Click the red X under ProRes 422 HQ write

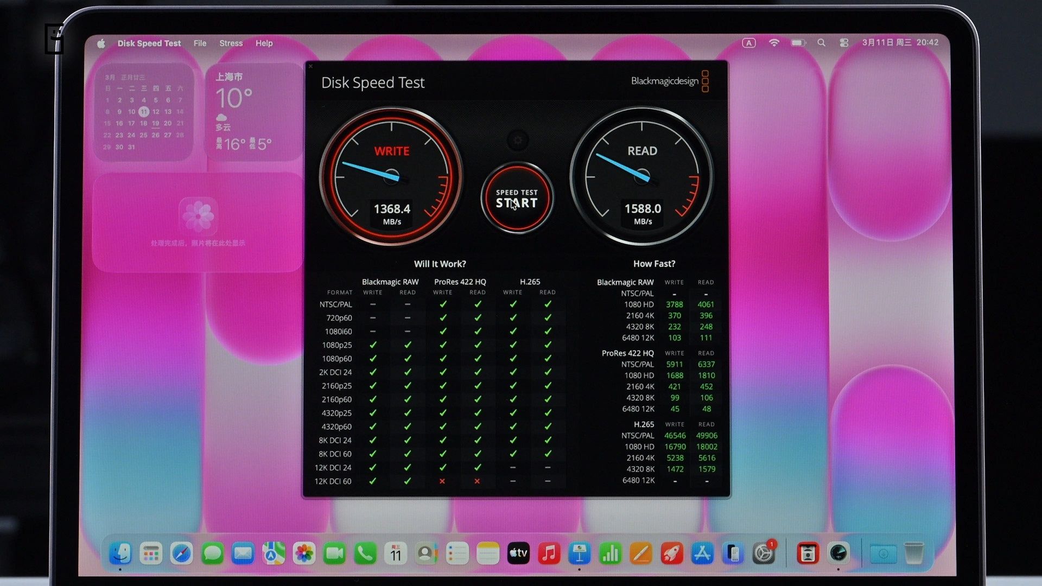(442, 481)
